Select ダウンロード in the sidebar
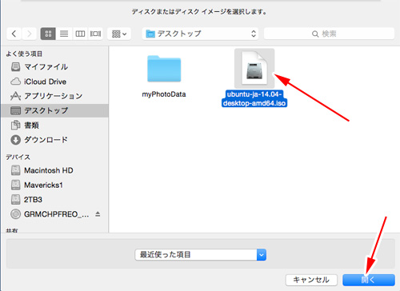Image resolution: width=400 pixels, height=291 pixels. tap(54, 140)
